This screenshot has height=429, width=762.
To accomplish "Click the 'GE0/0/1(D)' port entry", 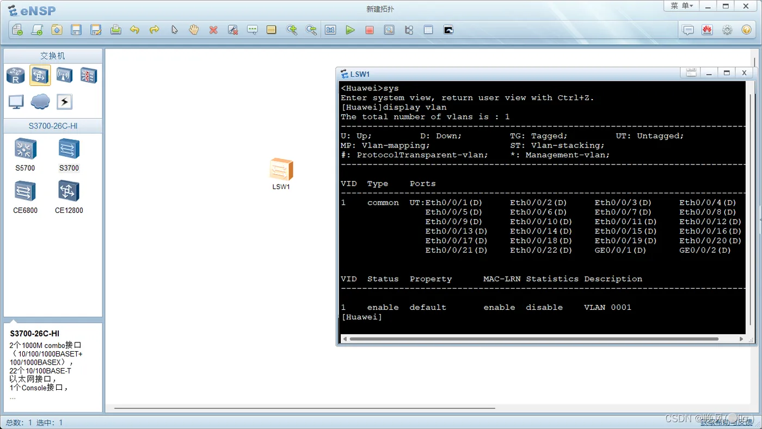I will click(620, 250).
